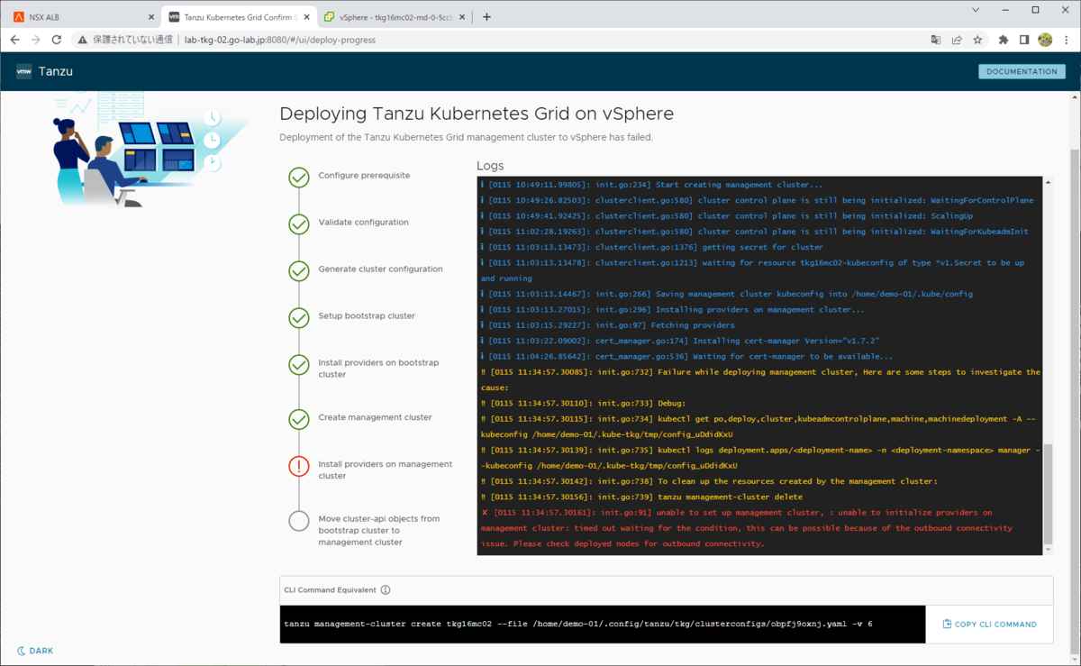The width and height of the screenshot is (1081, 666).
Task: Open the tab search dropdown arrow
Action: 977,10
